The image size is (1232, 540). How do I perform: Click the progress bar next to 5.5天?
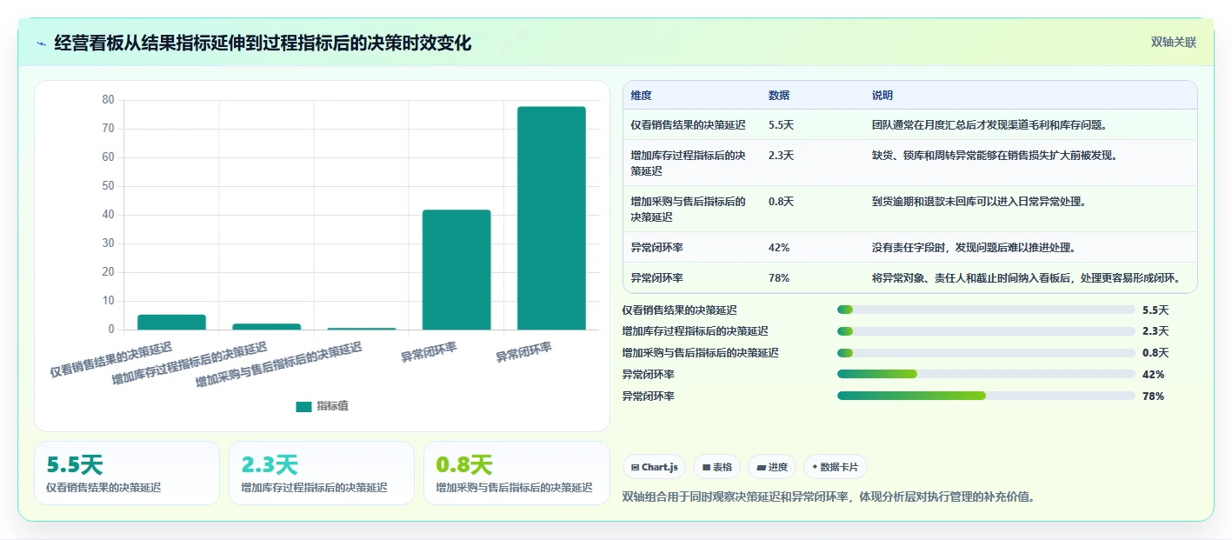click(986, 310)
